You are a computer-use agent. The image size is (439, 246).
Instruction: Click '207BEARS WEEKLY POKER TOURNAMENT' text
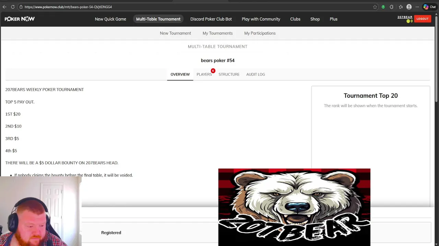click(x=45, y=90)
